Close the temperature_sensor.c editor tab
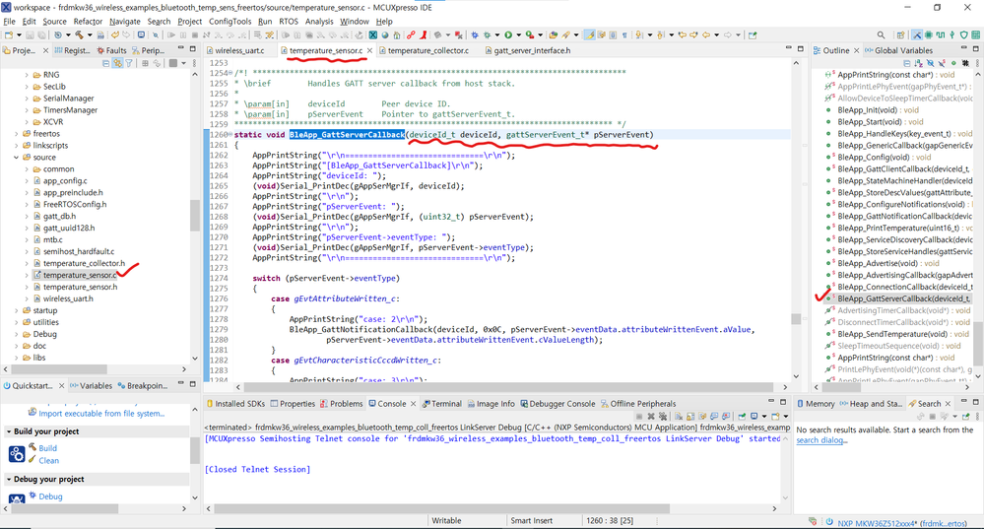This screenshot has width=984, height=529. (x=369, y=50)
